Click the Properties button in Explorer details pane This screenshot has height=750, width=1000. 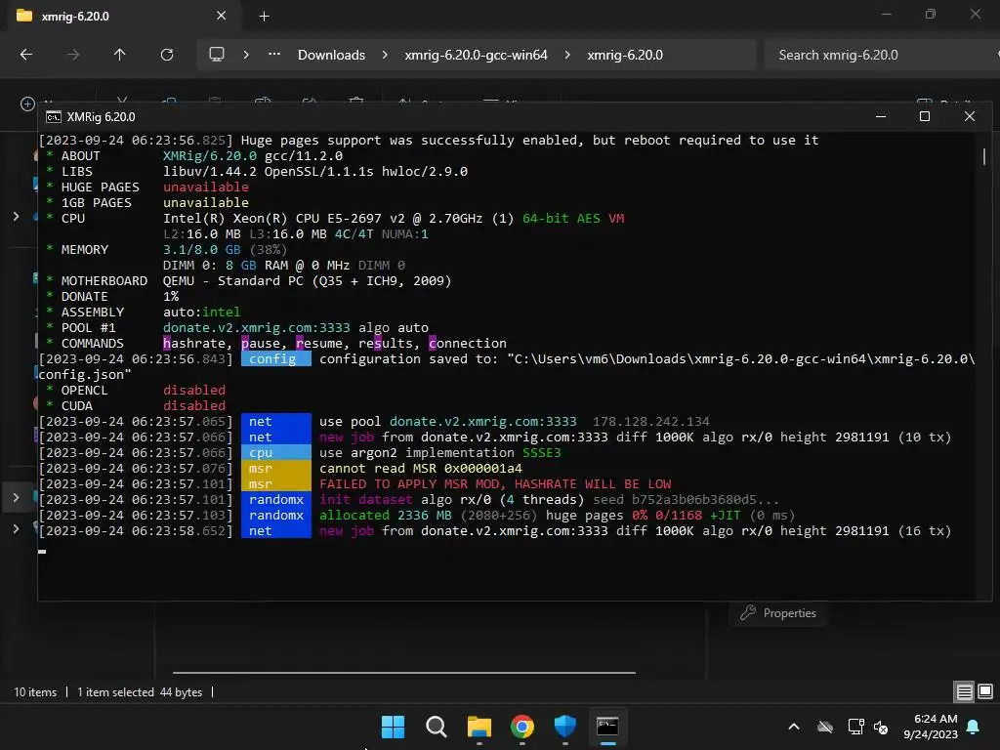tap(778, 613)
